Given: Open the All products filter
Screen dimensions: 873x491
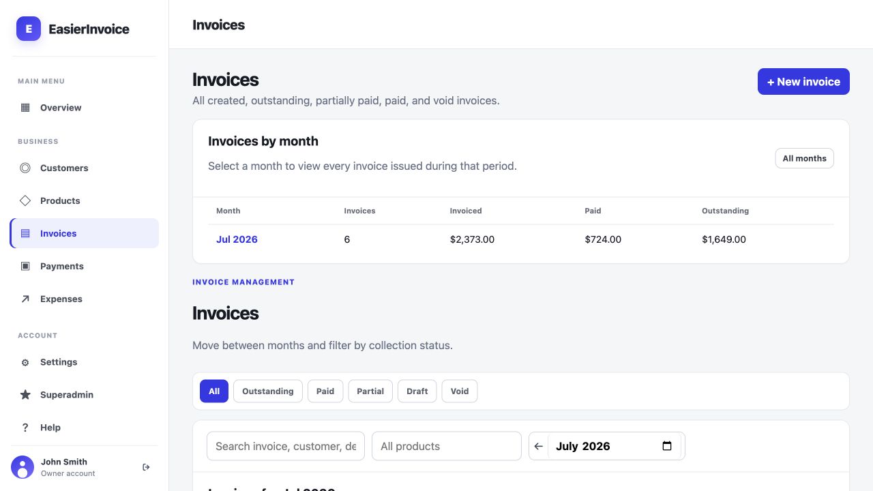Looking at the screenshot, I should (x=447, y=446).
